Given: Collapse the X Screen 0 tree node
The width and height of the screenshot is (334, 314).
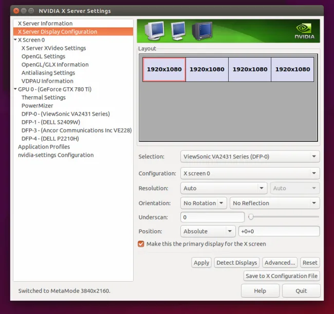Looking at the screenshot, I should coord(15,40).
